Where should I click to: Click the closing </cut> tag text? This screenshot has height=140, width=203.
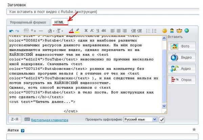pyautogui.click(x=71, y=111)
